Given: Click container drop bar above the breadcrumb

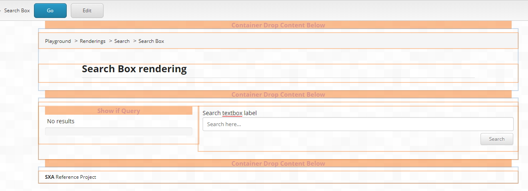Looking at the screenshot, I should coord(278,25).
